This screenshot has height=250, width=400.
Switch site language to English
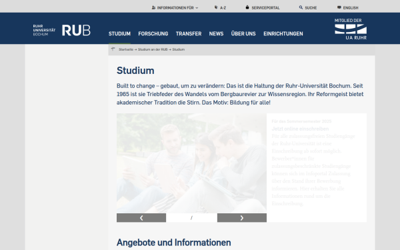pyautogui.click(x=351, y=8)
